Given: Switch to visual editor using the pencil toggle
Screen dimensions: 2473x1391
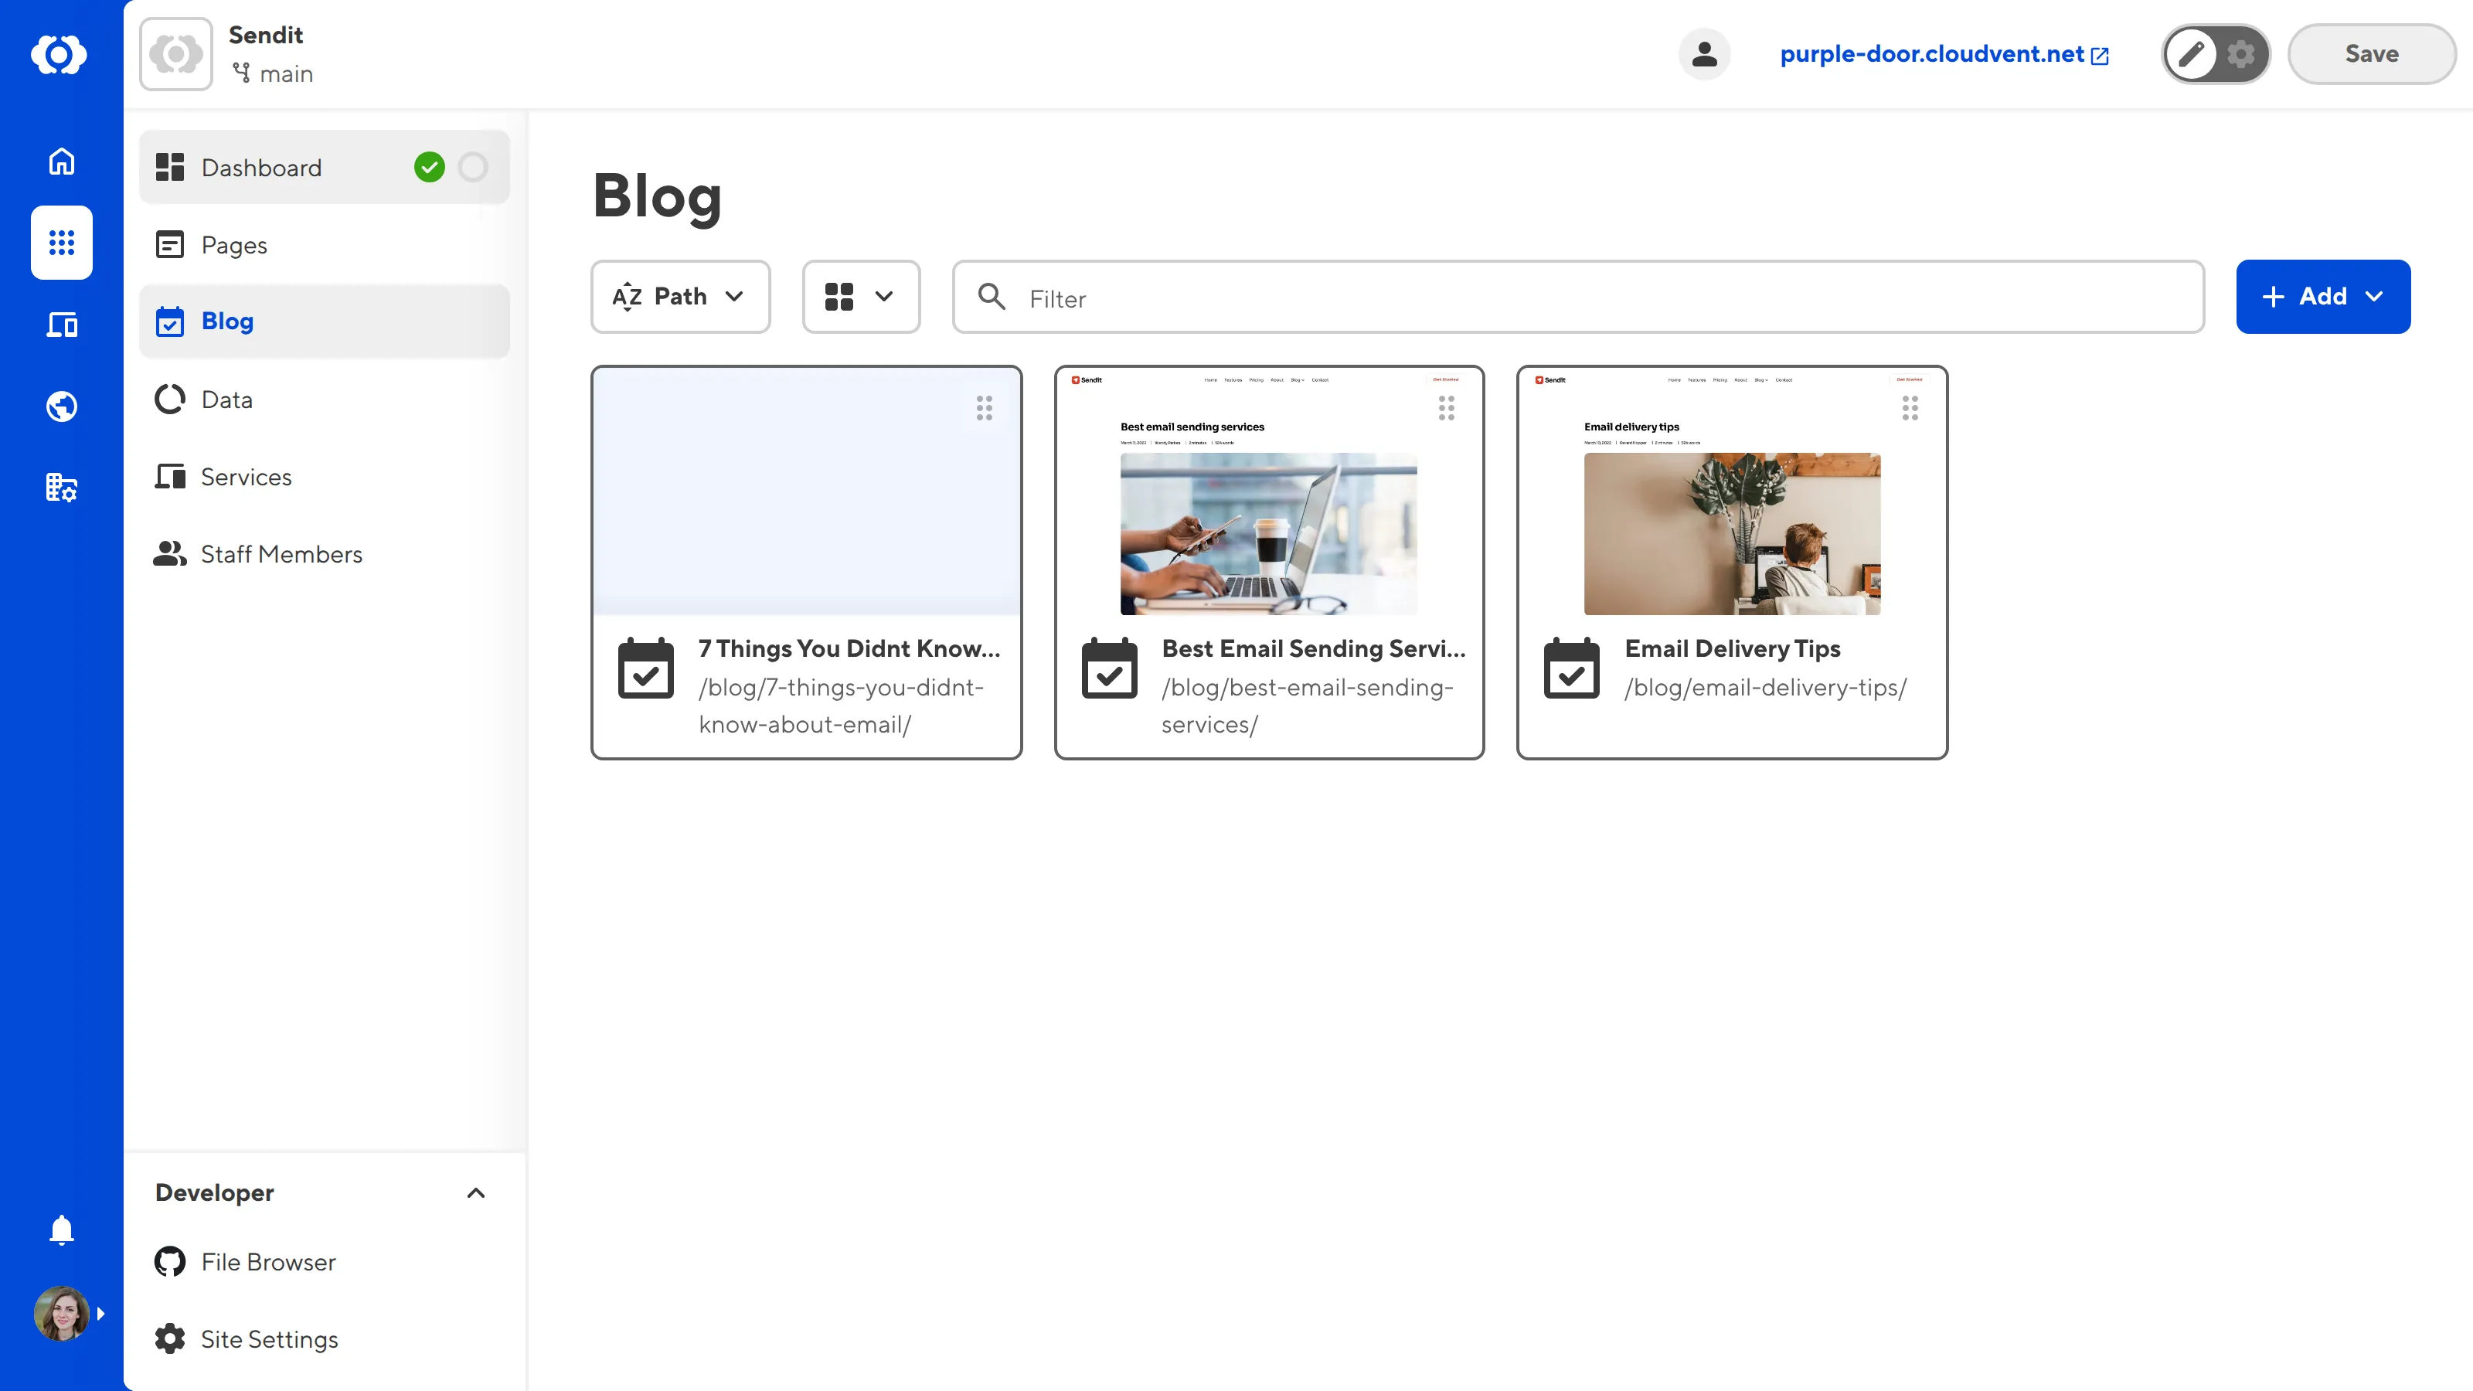Looking at the screenshot, I should pyautogui.click(x=2192, y=54).
